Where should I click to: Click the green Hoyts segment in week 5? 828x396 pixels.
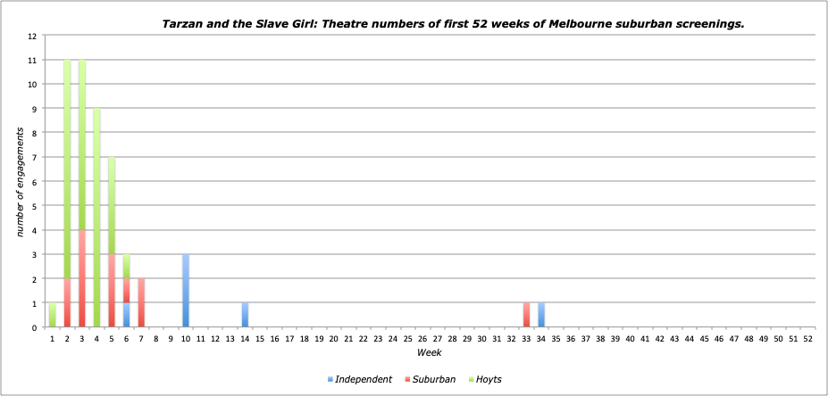tap(112, 206)
